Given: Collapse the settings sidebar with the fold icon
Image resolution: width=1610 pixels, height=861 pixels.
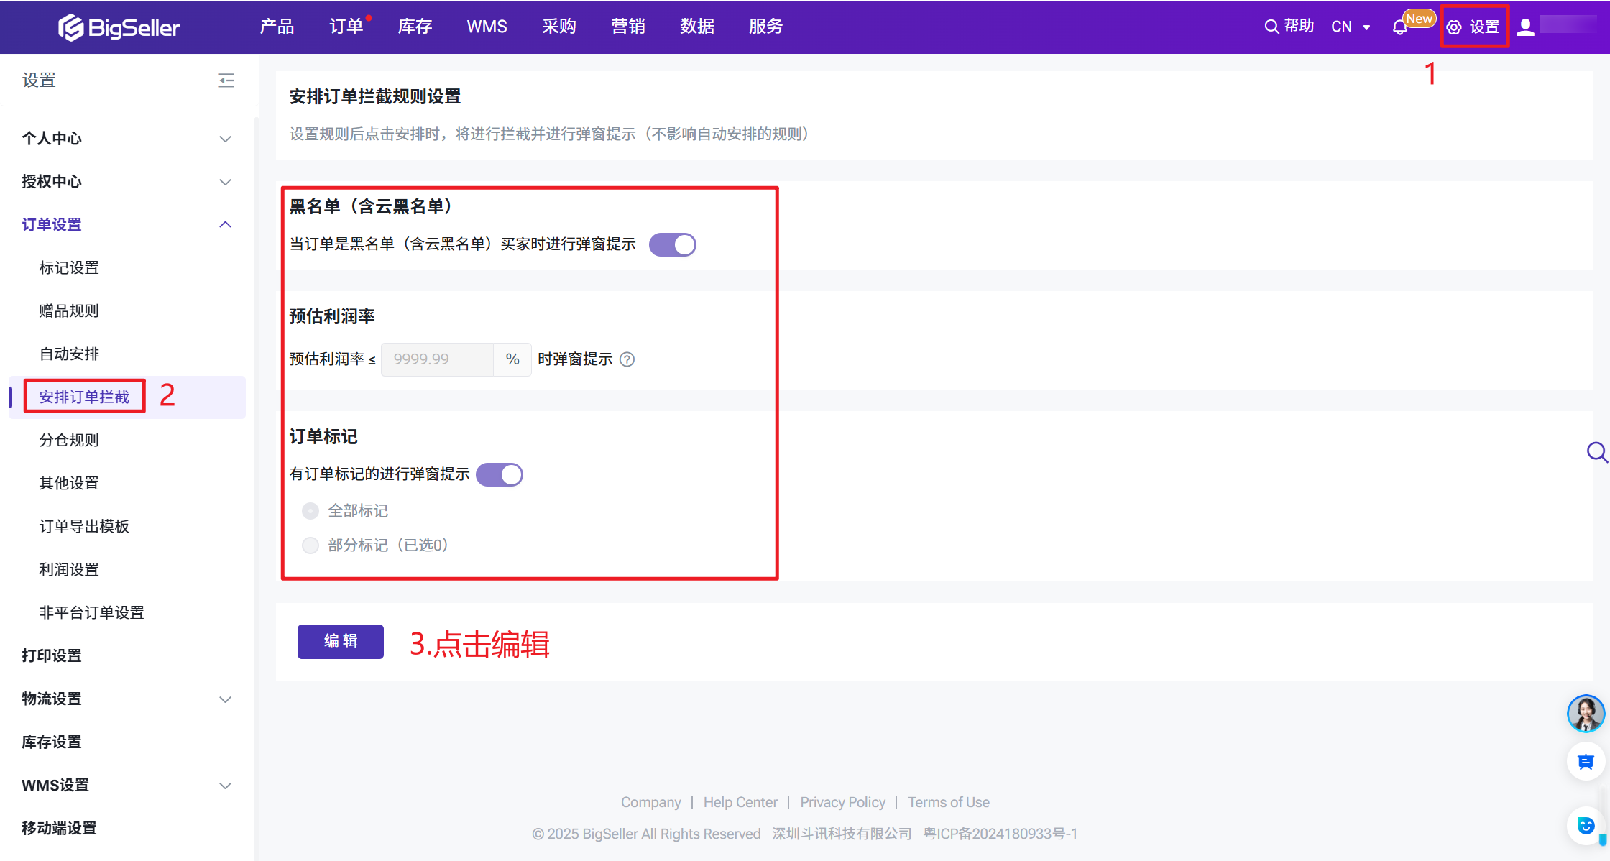Looking at the screenshot, I should tap(226, 80).
